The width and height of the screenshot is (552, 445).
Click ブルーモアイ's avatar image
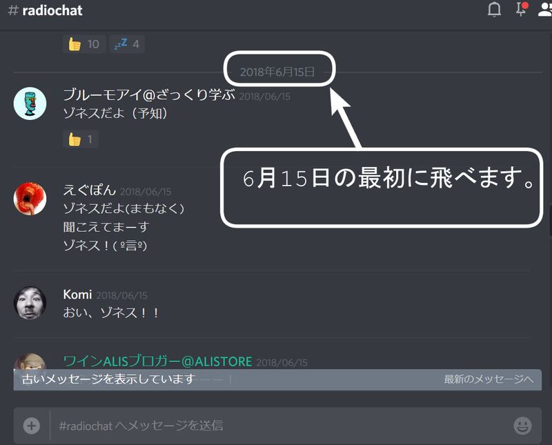[x=30, y=103]
